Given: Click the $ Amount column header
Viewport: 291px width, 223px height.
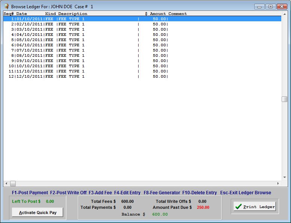Looking at the screenshot, I should [155, 14].
